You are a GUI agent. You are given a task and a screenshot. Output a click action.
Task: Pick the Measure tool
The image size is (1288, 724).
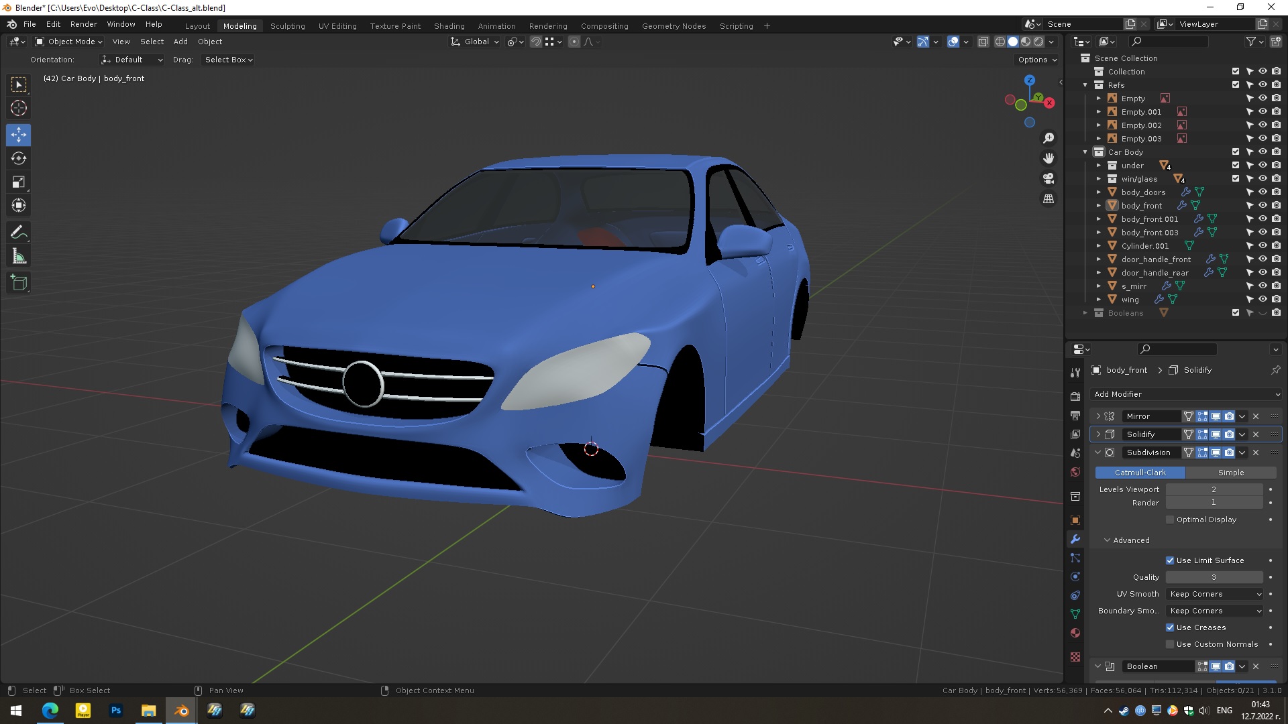tap(19, 257)
